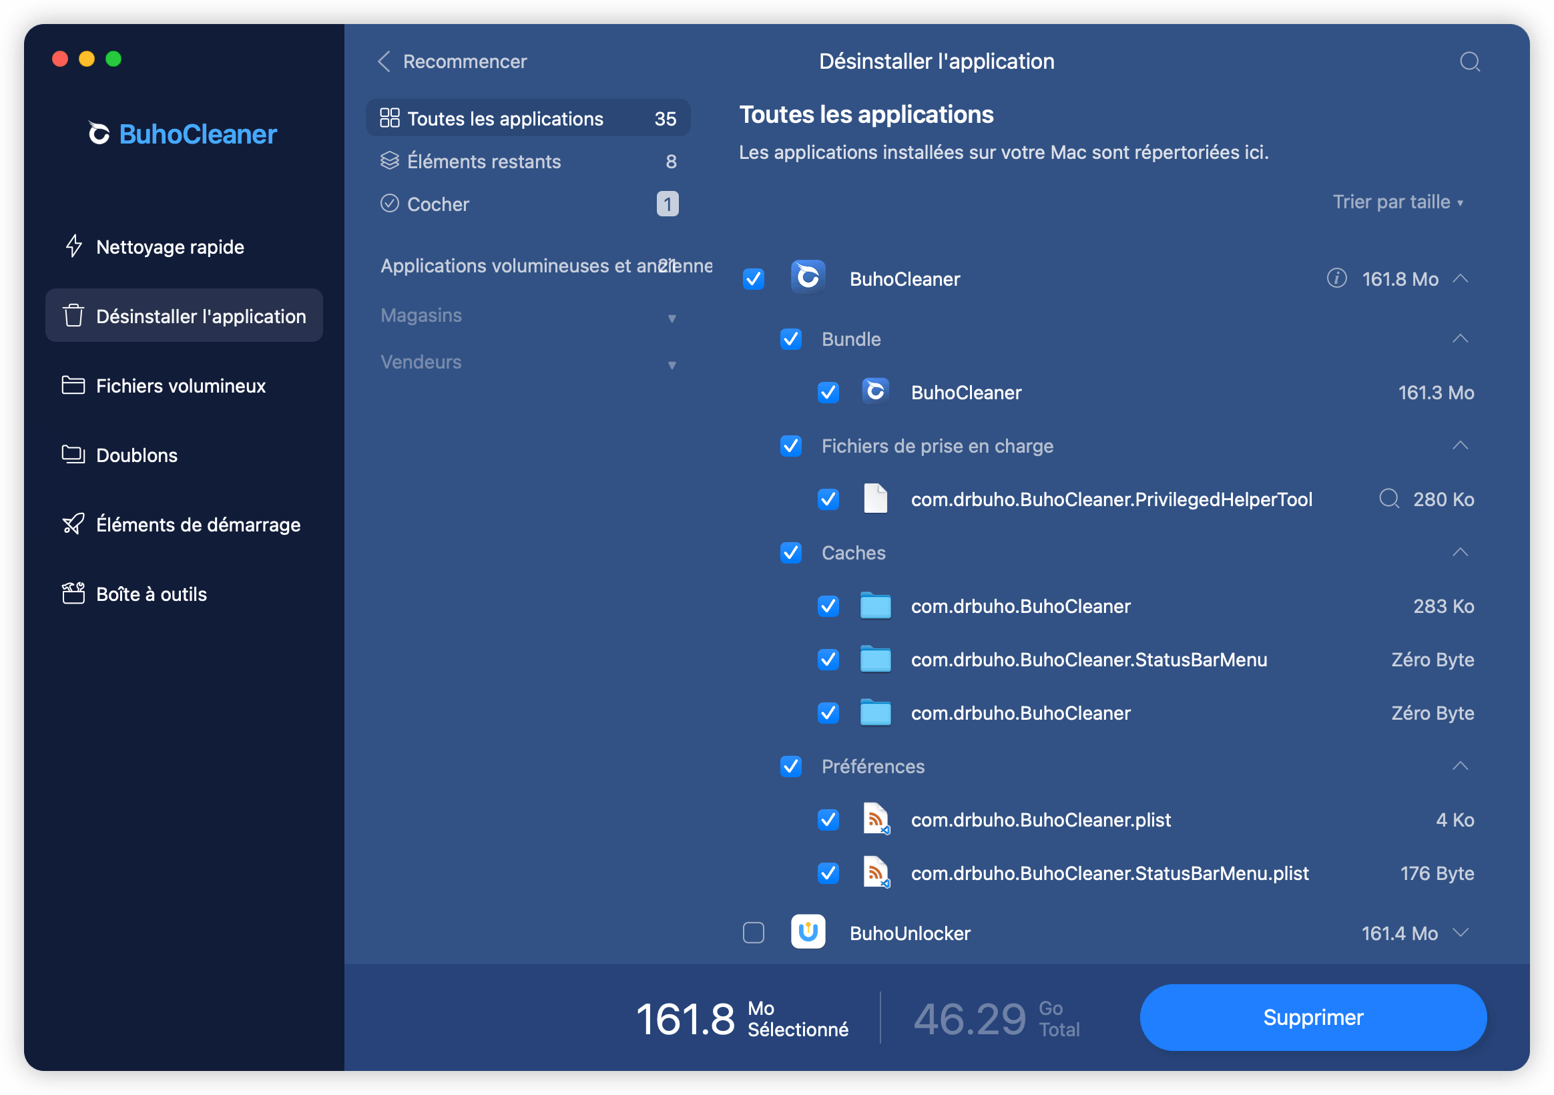Click the Supprimer button
Viewport: 1554px width, 1095px height.
(1312, 1016)
